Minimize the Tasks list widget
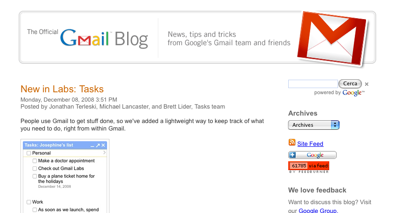This screenshot has width=393, height=213. (92, 145)
